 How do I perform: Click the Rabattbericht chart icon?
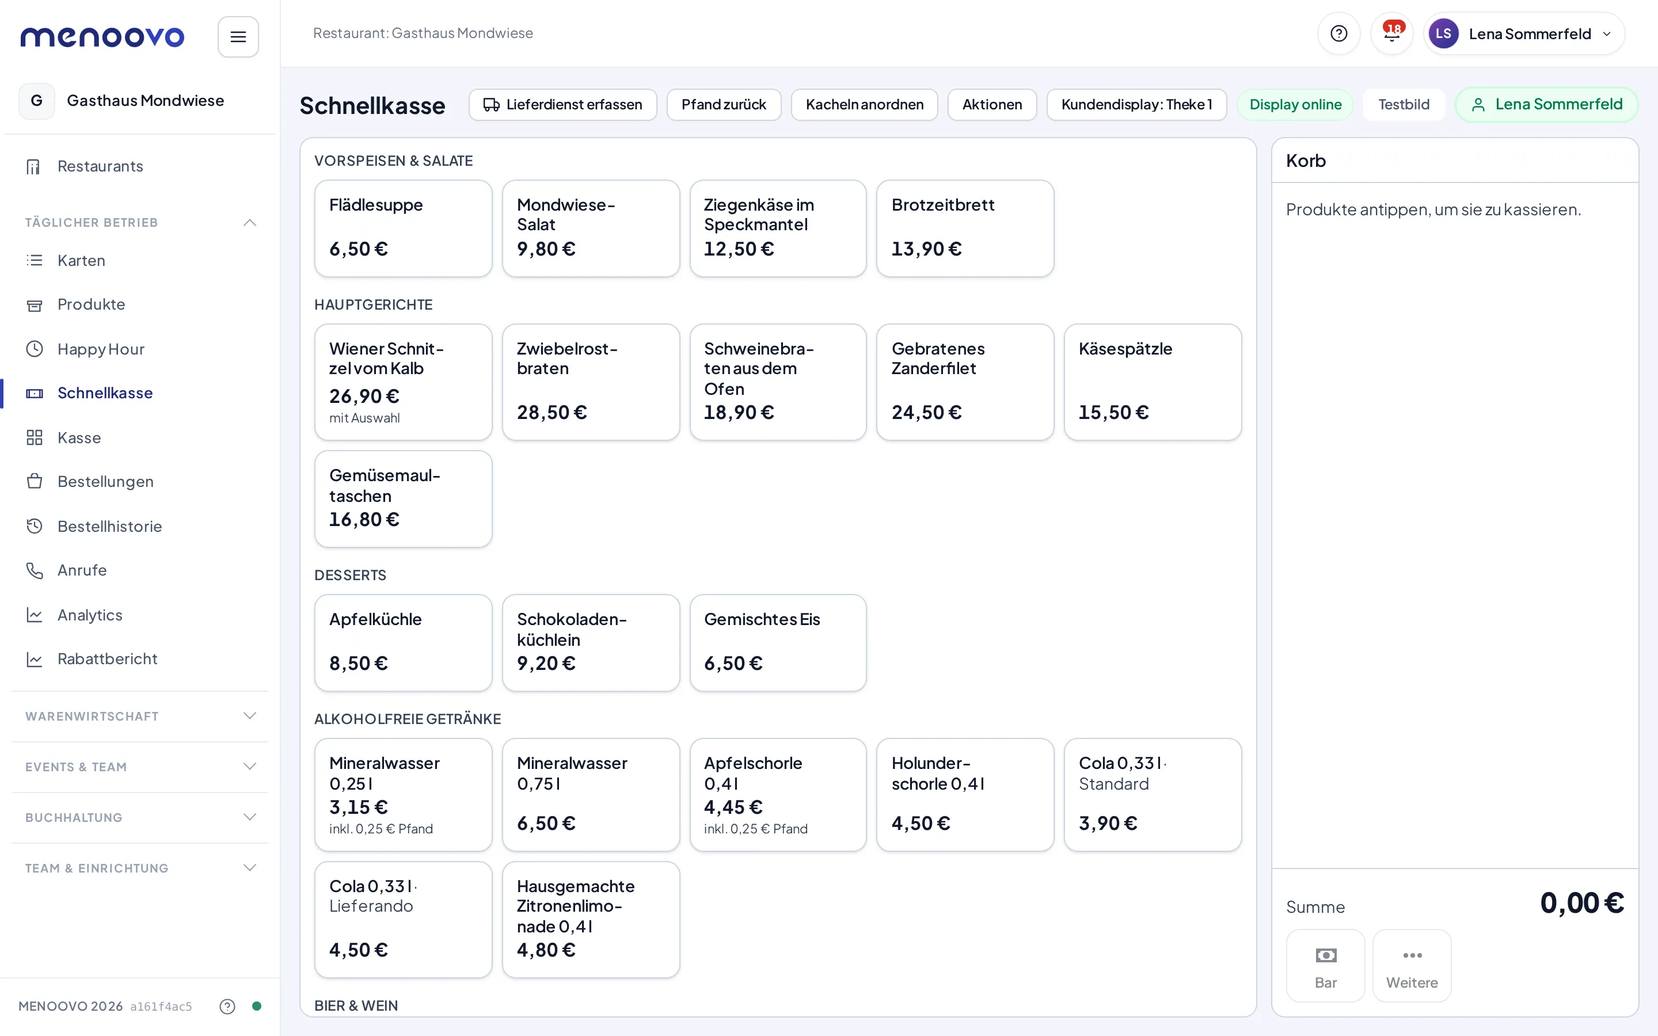pos(35,659)
